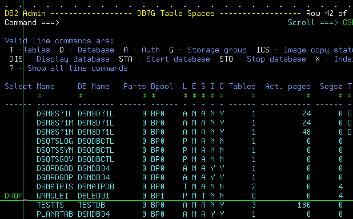This screenshot has width=353, height=219.
Task: Click the Act. pages column header
Action: pos(288,87)
